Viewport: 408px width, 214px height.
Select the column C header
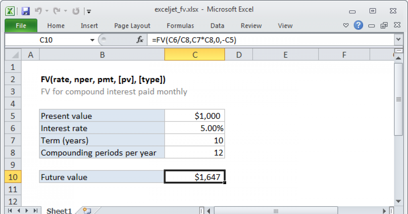[x=194, y=54]
